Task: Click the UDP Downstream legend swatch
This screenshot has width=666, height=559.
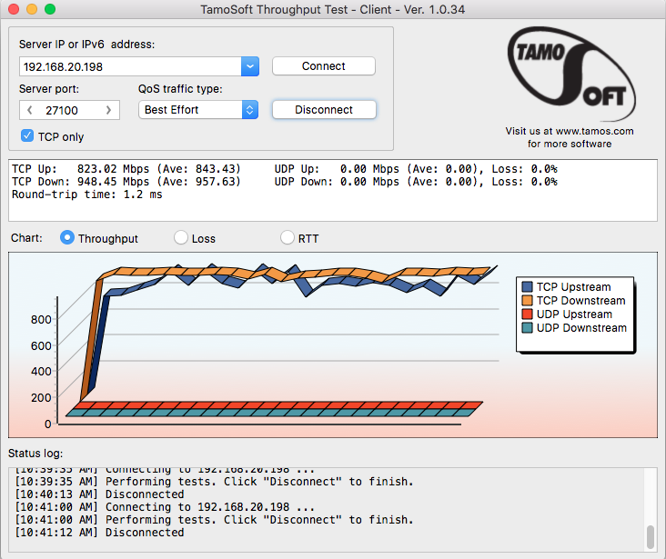Action: point(527,328)
